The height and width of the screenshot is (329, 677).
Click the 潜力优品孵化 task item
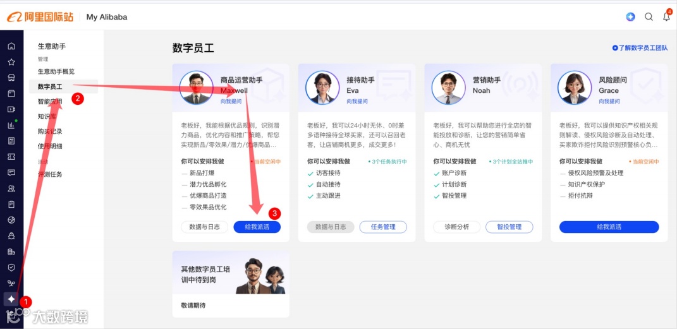coord(208,184)
